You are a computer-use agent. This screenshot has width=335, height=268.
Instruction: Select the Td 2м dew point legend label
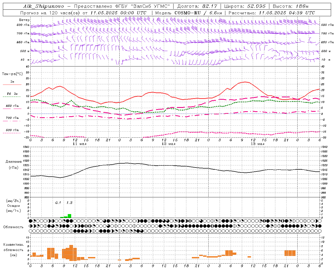[x=12, y=94]
